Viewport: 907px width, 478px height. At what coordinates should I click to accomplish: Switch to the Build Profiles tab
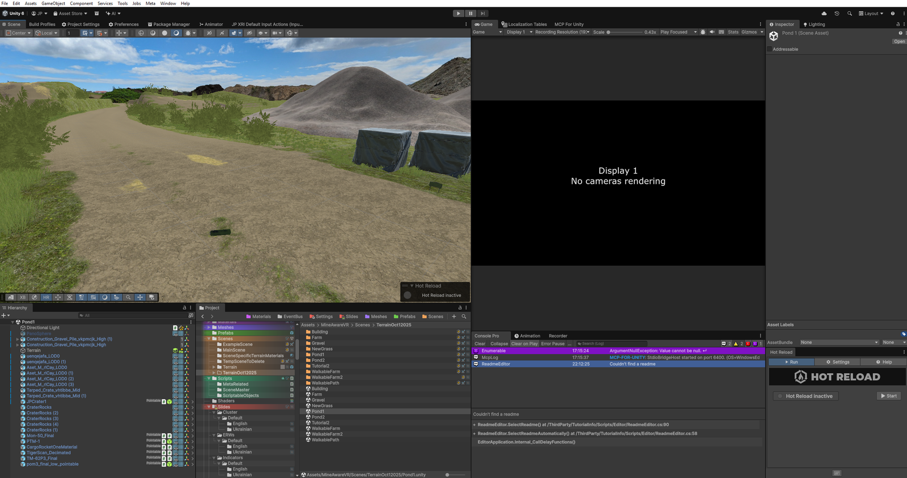pos(42,24)
